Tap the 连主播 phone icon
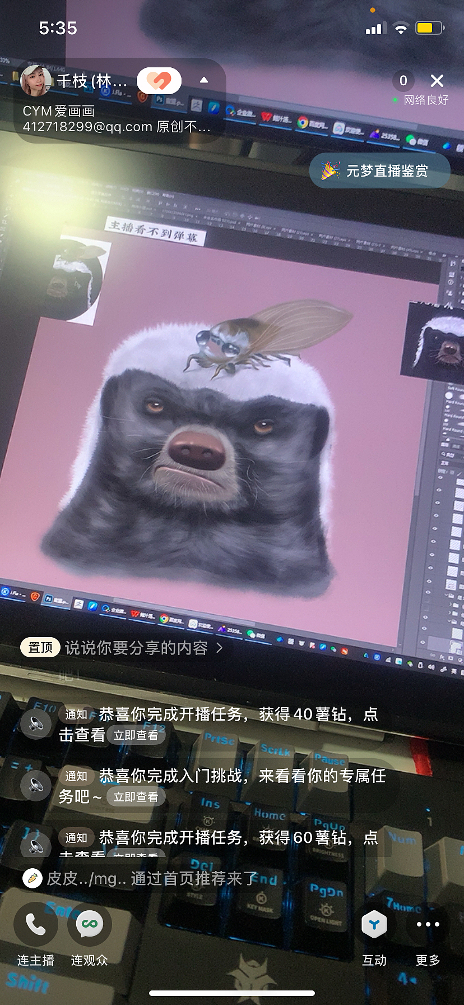 tap(36, 924)
